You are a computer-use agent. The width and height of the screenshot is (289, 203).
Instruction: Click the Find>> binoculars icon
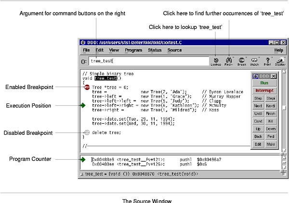[228, 61]
